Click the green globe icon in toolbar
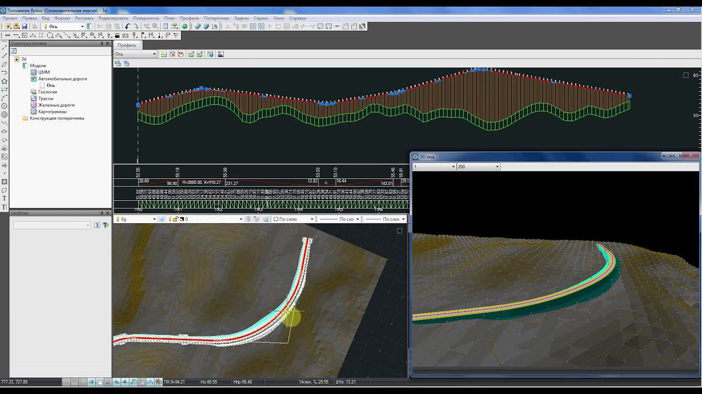Viewport: 702px width, 394px height. [x=185, y=26]
